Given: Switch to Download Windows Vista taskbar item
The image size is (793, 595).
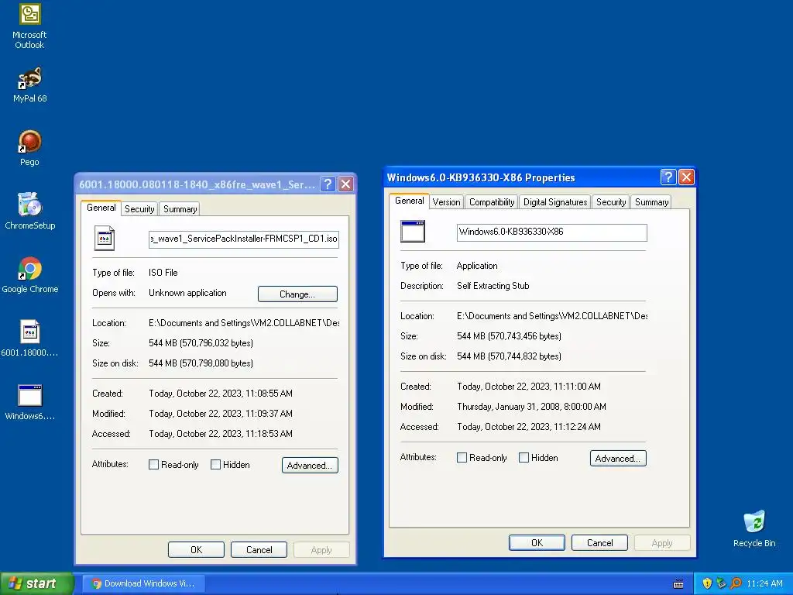Looking at the screenshot, I should click(143, 583).
